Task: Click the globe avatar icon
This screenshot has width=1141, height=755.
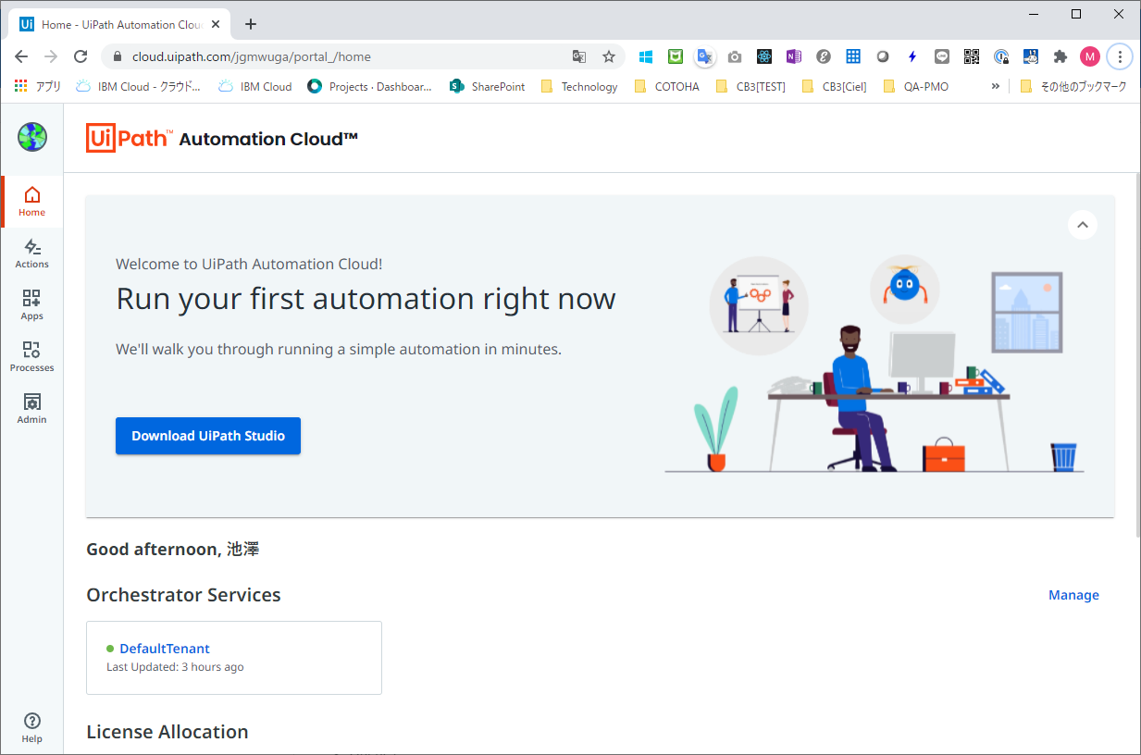Action: (x=31, y=137)
